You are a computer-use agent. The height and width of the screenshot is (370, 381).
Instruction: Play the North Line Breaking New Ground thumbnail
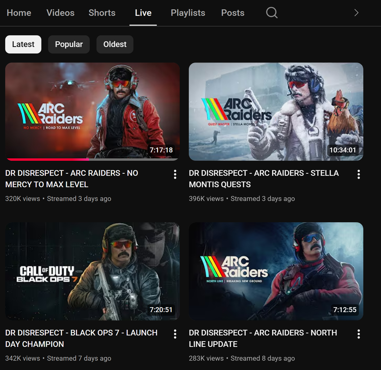[x=276, y=271]
